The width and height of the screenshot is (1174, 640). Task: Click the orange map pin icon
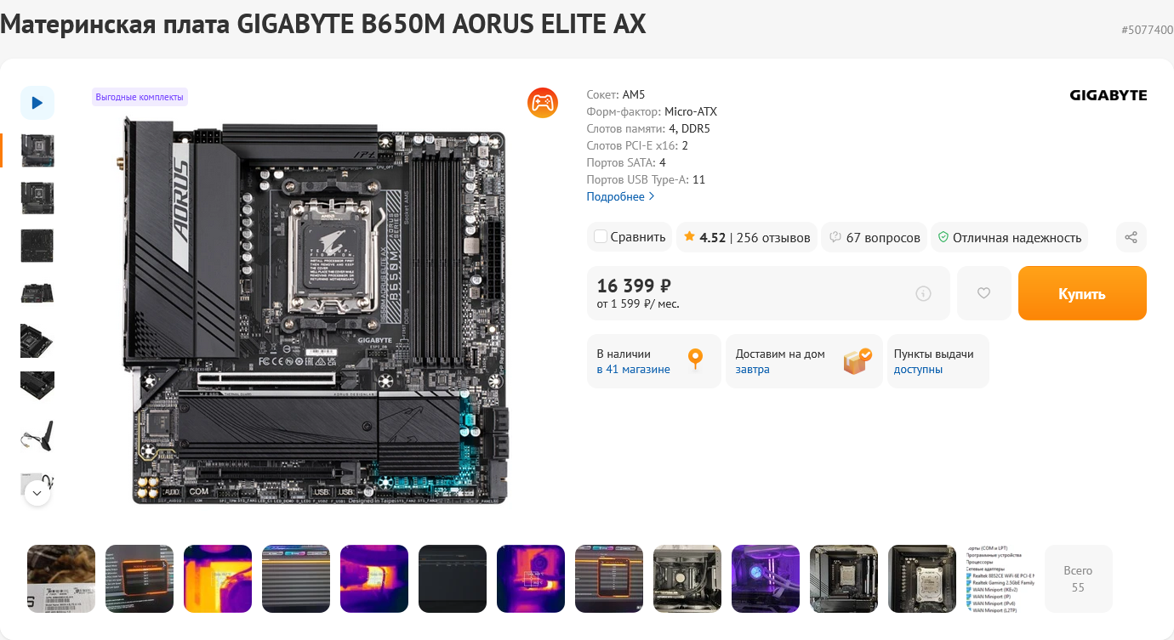pos(696,359)
